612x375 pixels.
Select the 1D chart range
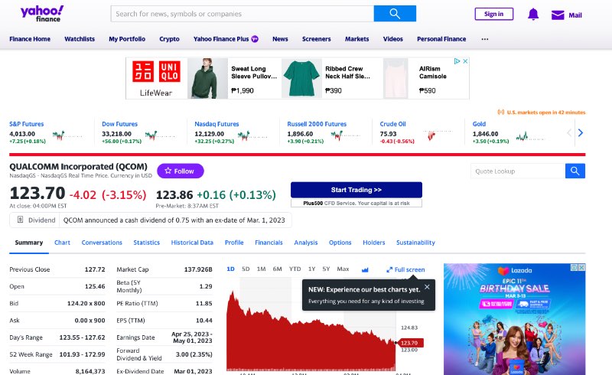231,269
